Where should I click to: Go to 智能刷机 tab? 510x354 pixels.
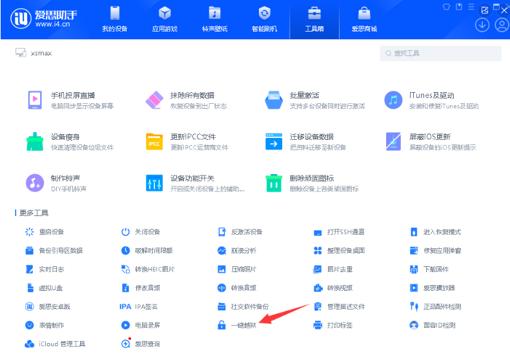(x=265, y=19)
